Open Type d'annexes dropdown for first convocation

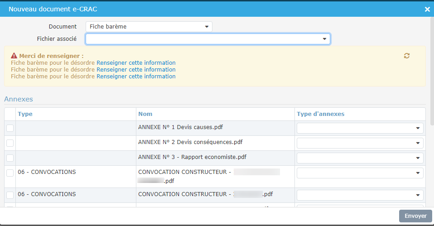pyautogui.click(x=360, y=173)
